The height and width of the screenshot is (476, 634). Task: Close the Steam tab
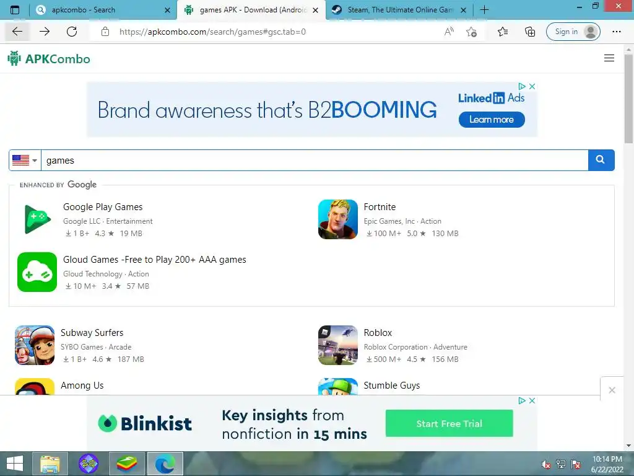tap(464, 10)
